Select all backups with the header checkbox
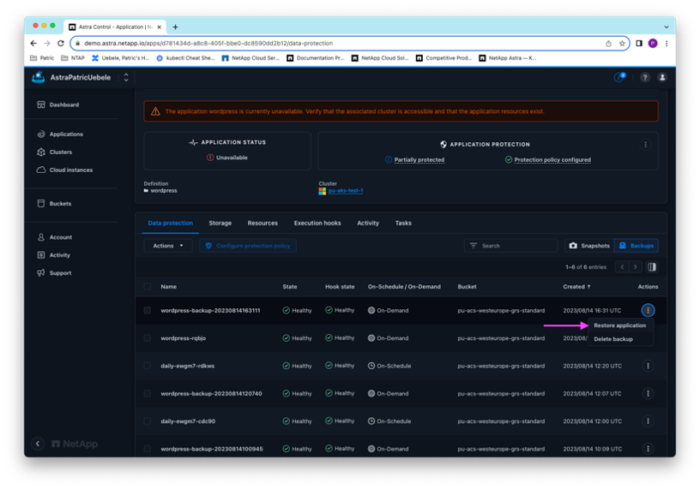The width and height of the screenshot is (700, 489). click(x=148, y=287)
